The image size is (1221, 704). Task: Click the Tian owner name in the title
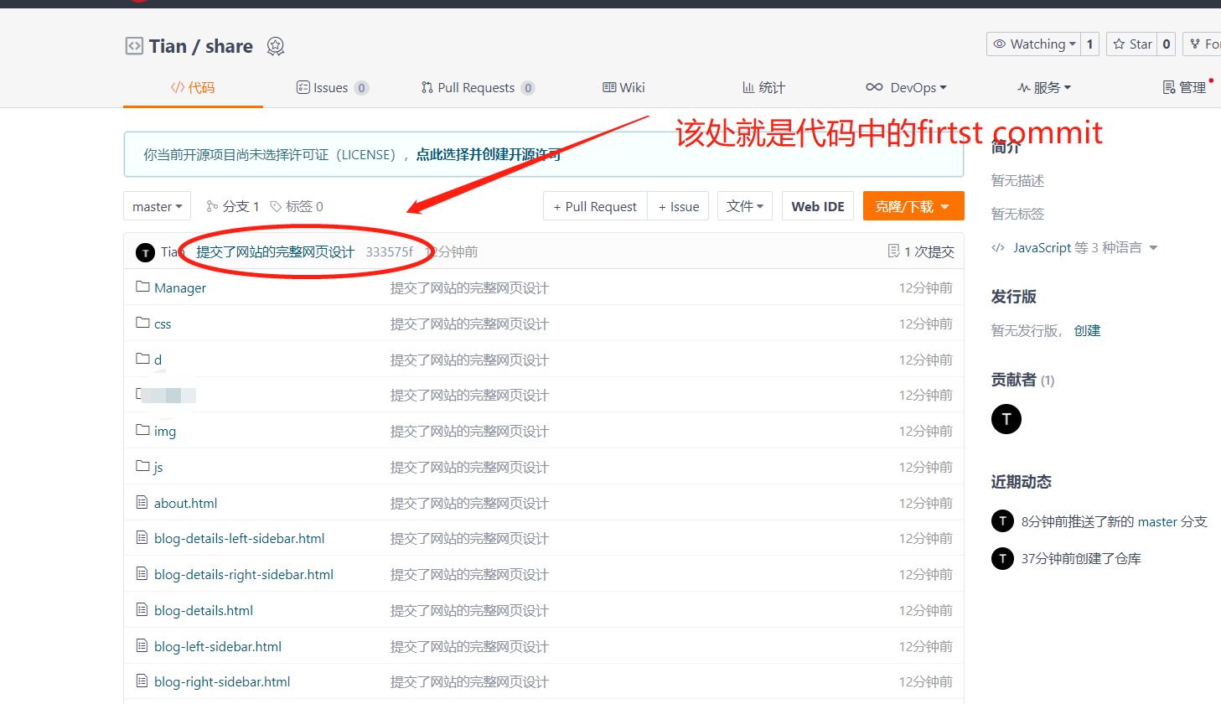point(168,46)
